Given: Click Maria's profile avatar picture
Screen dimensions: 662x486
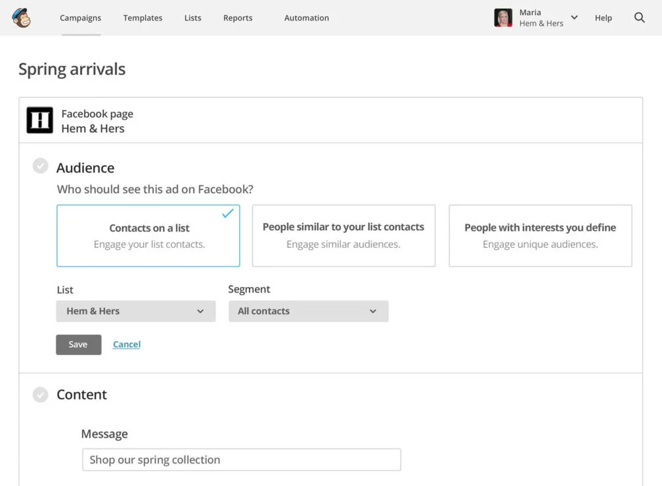Looking at the screenshot, I should click(x=502, y=18).
